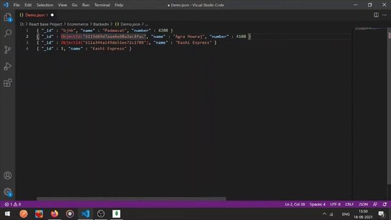Open notifications bell in the status bar
This screenshot has height=220, width=391.
[x=385, y=204]
